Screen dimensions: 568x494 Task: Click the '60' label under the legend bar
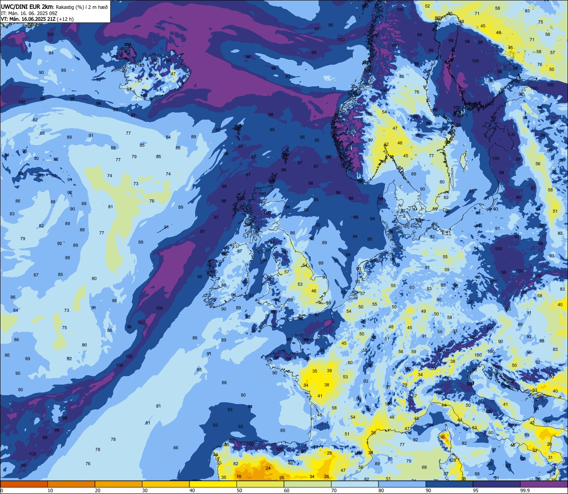[287, 490]
